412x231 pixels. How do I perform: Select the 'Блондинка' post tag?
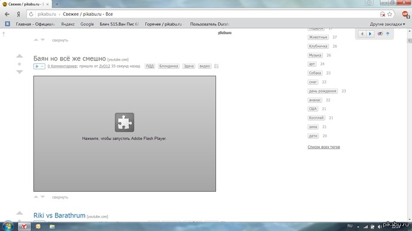pos(168,66)
